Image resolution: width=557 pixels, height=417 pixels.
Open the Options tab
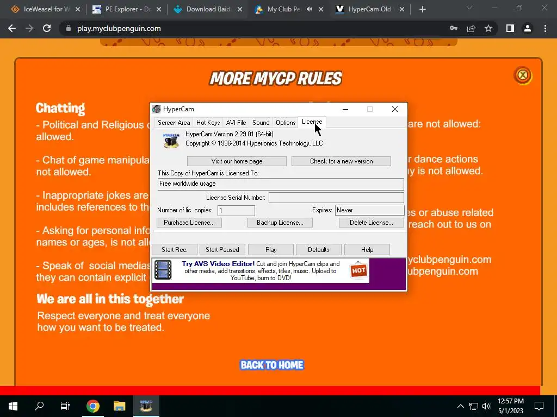tap(286, 123)
